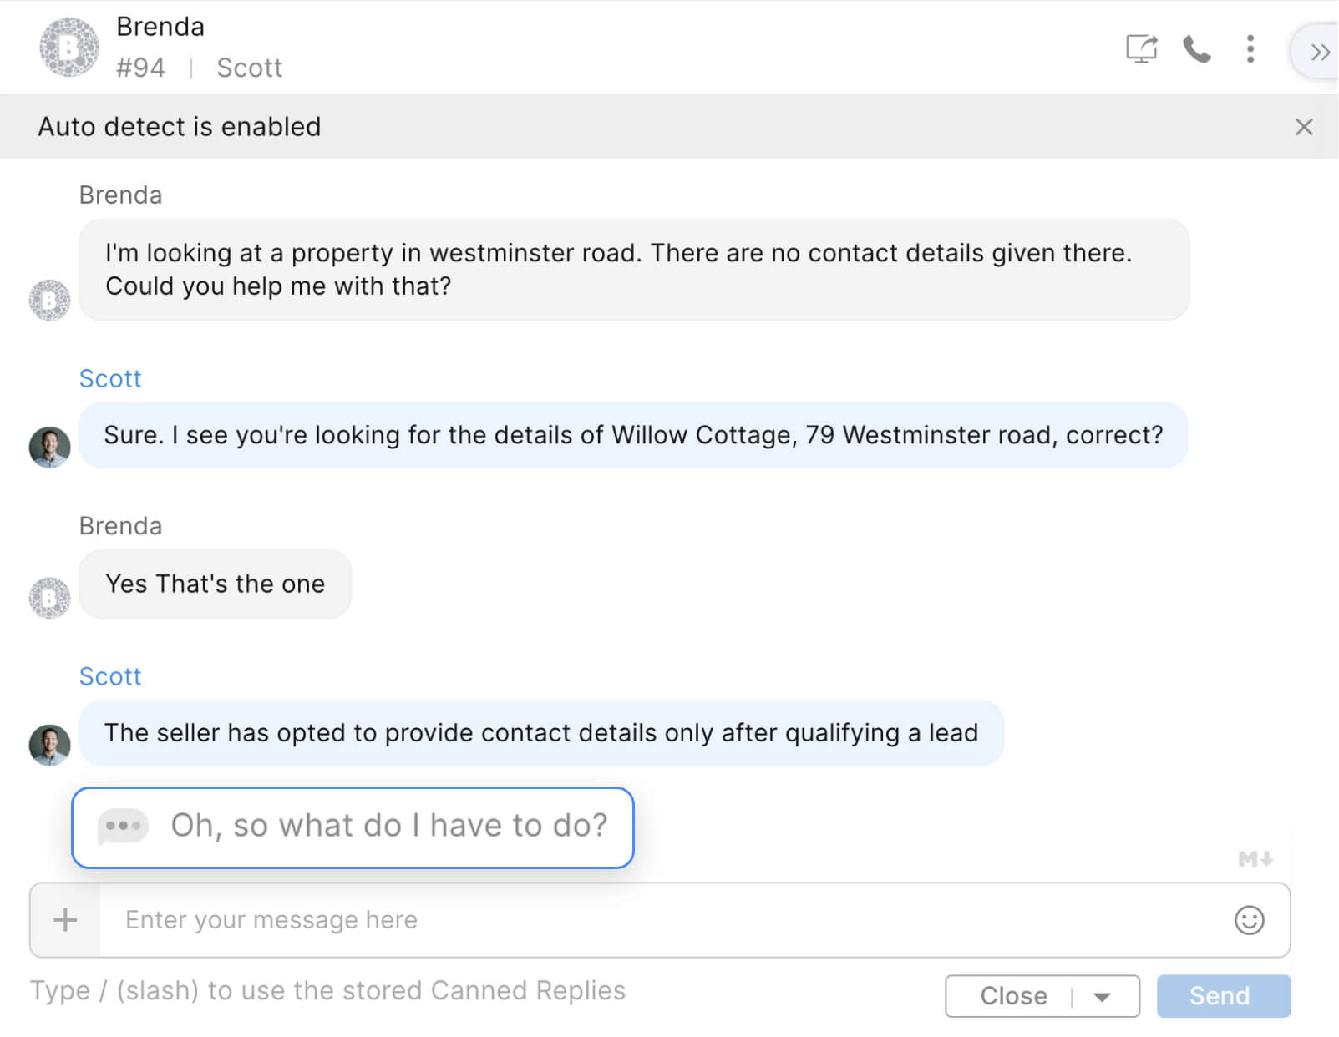The height and width of the screenshot is (1037, 1339).
Task: Click the plus attachment icon
Action: point(65,920)
